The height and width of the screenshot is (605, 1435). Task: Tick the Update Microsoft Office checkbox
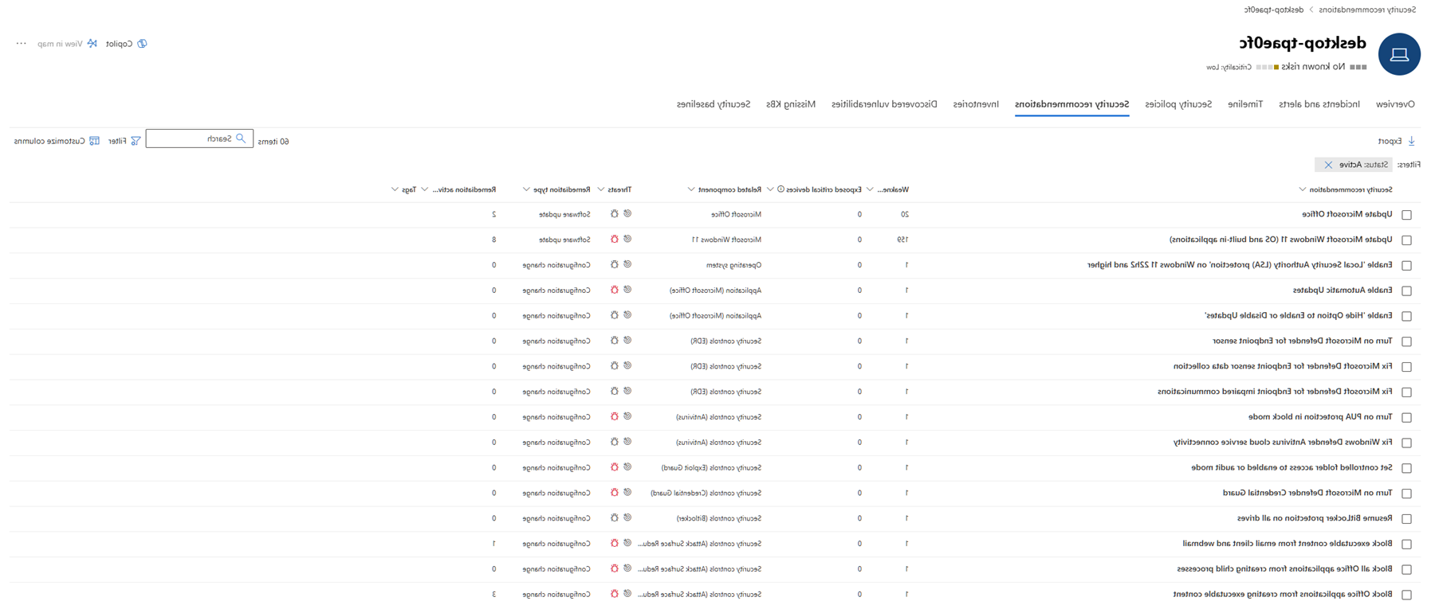click(x=1406, y=215)
